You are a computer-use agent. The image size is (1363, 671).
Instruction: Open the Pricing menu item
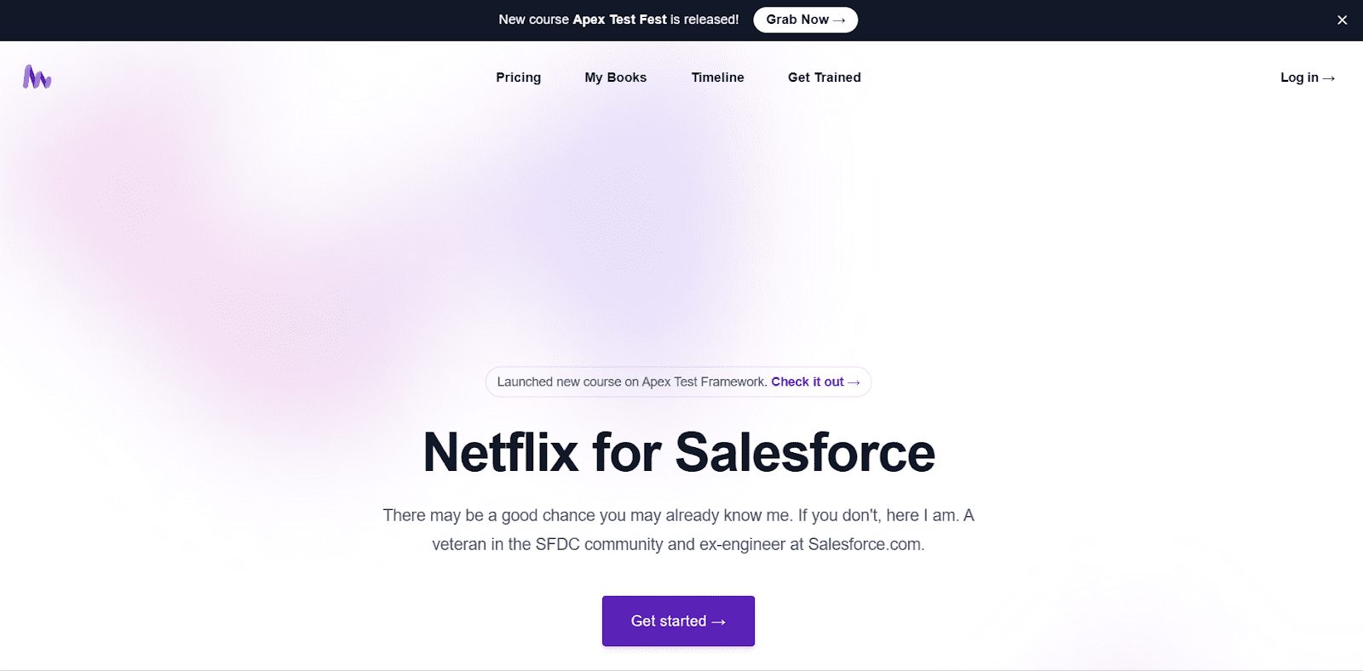pyautogui.click(x=518, y=77)
